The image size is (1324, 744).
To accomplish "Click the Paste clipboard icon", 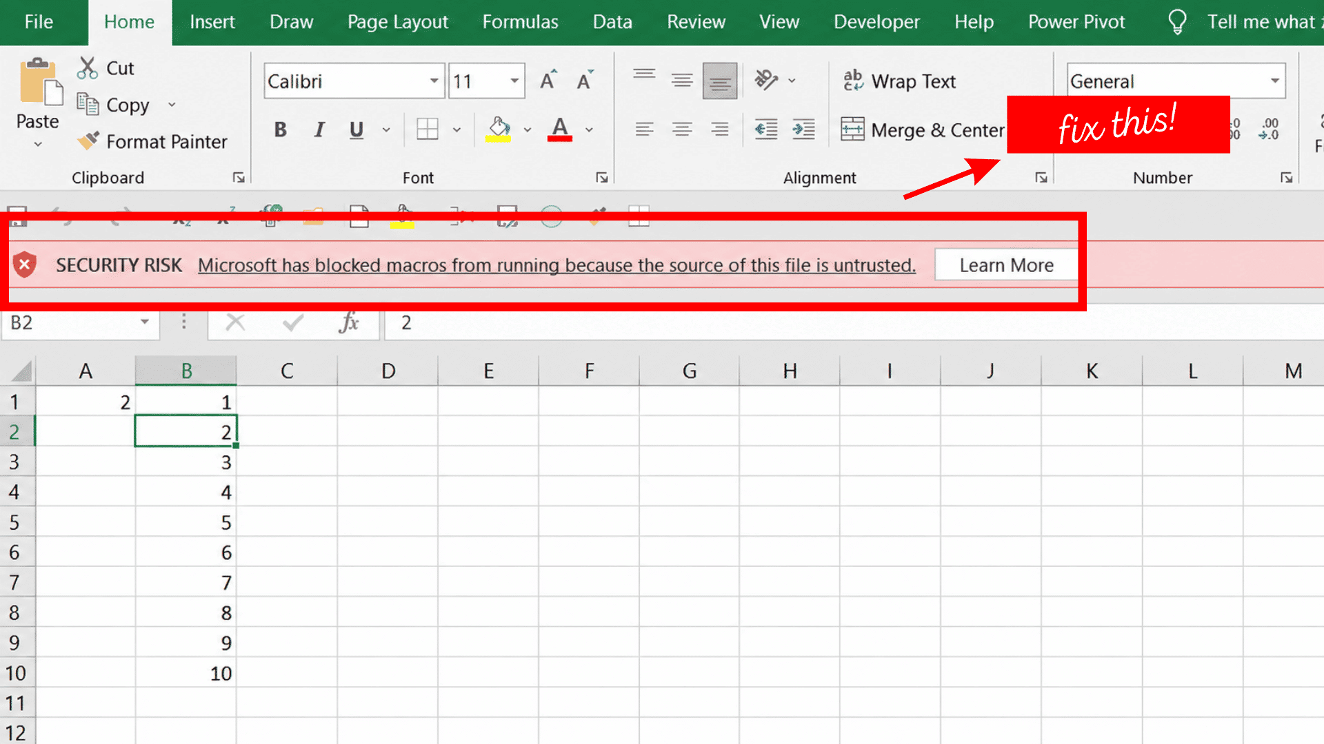I will [x=40, y=81].
